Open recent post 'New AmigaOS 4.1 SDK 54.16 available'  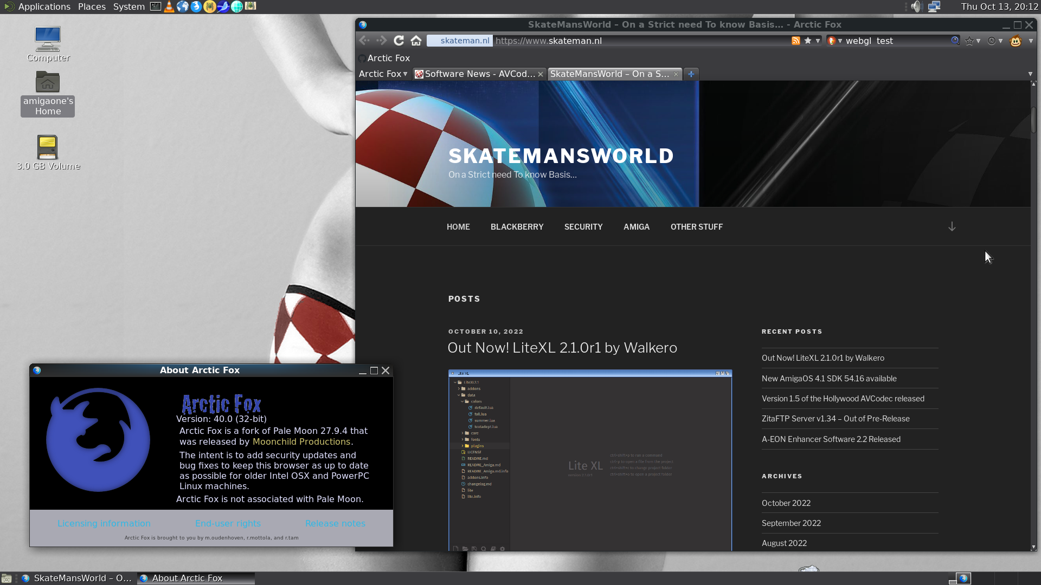pyautogui.click(x=829, y=379)
